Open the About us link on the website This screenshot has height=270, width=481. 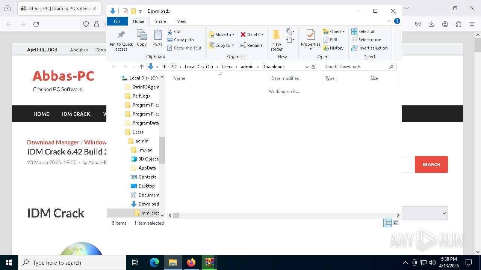[79, 50]
